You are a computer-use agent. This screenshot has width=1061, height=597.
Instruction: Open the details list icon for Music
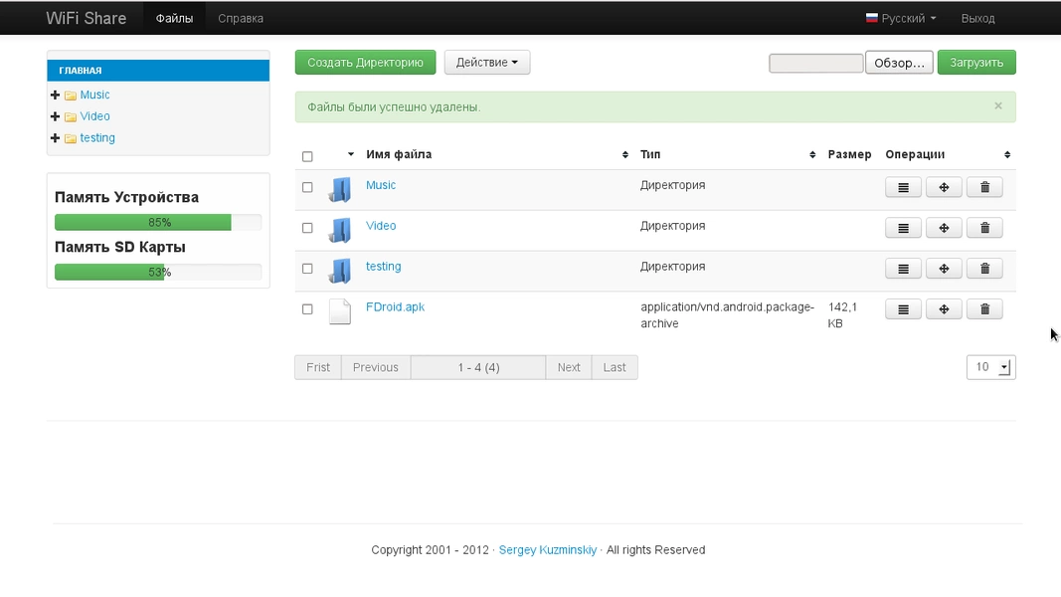click(903, 187)
